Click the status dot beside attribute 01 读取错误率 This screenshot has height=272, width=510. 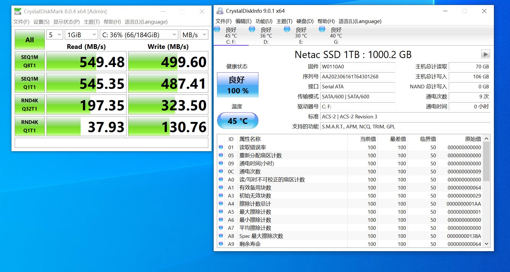(221, 147)
